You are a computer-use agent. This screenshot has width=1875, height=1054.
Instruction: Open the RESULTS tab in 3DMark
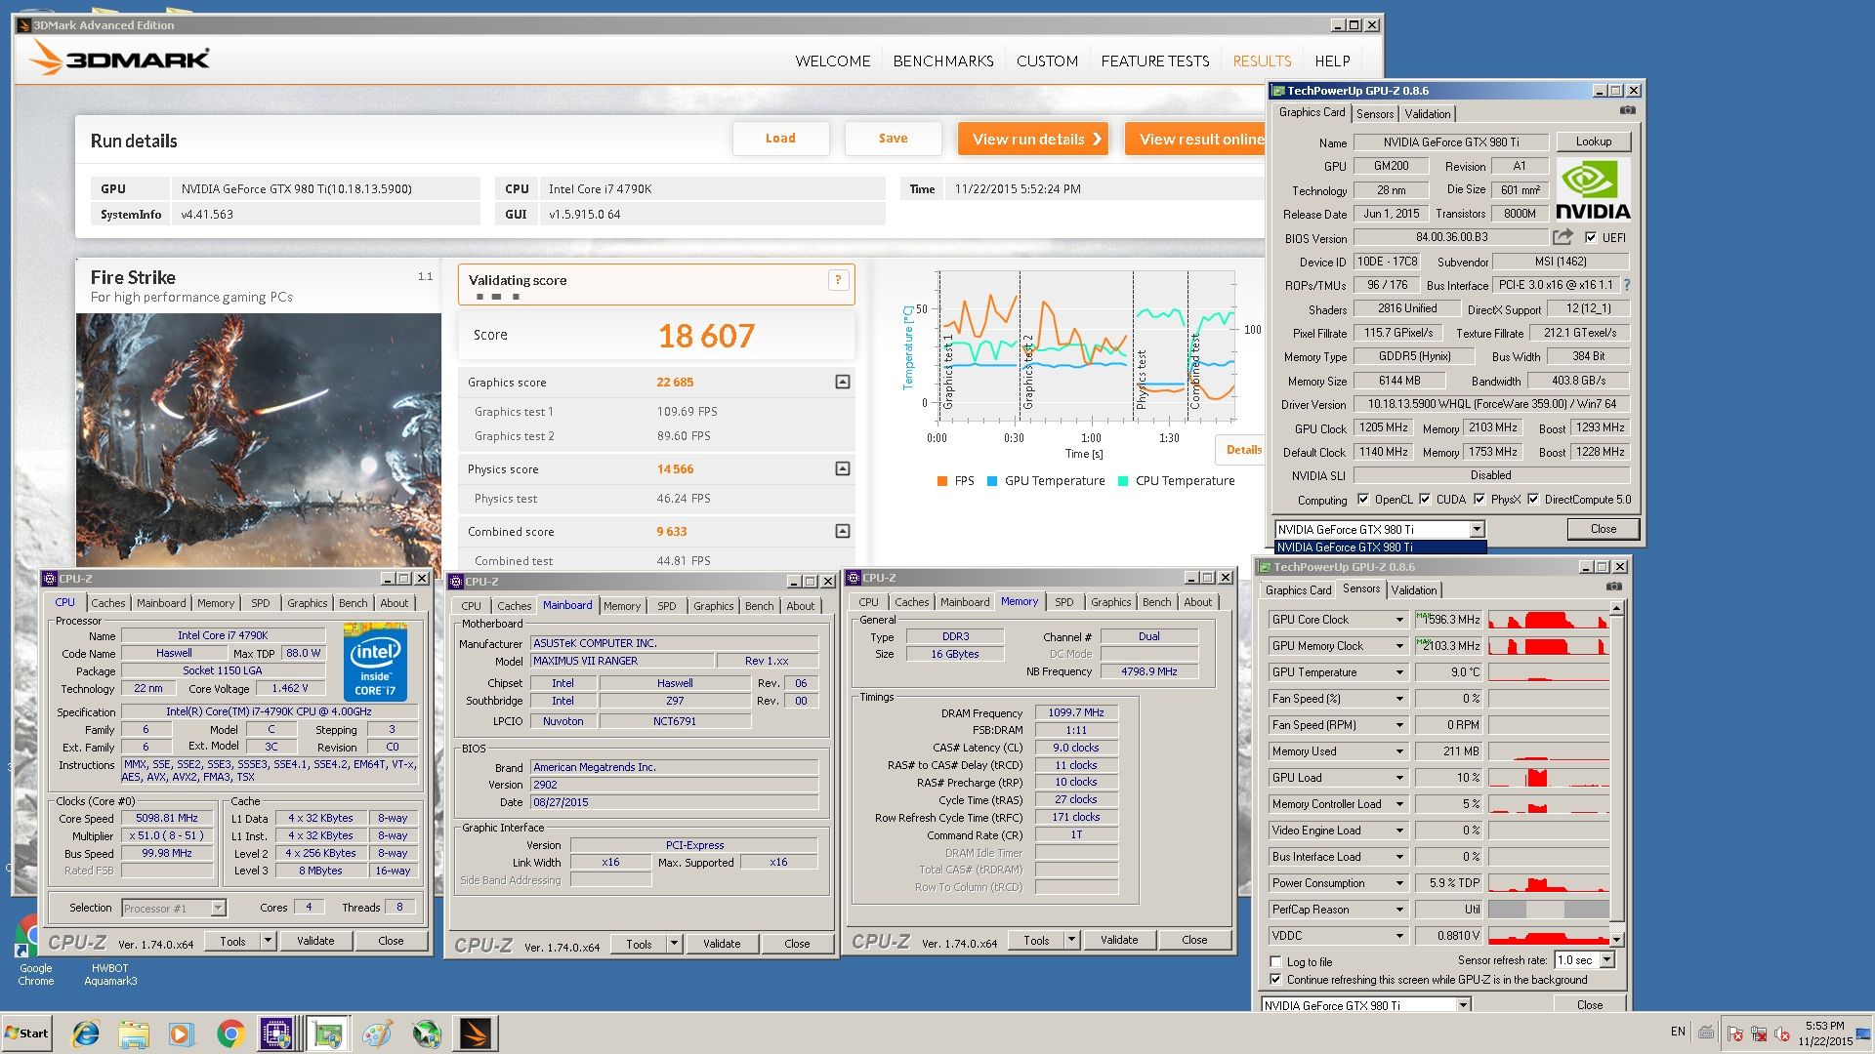click(x=1262, y=61)
